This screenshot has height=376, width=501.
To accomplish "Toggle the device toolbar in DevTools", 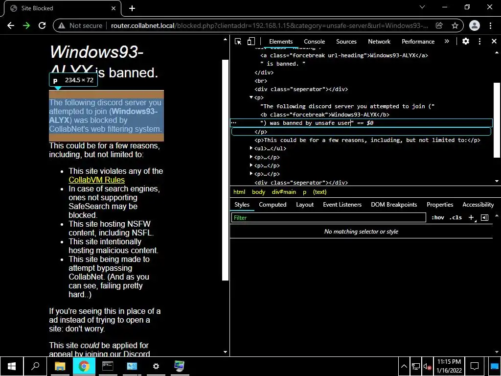I will click(x=251, y=41).
